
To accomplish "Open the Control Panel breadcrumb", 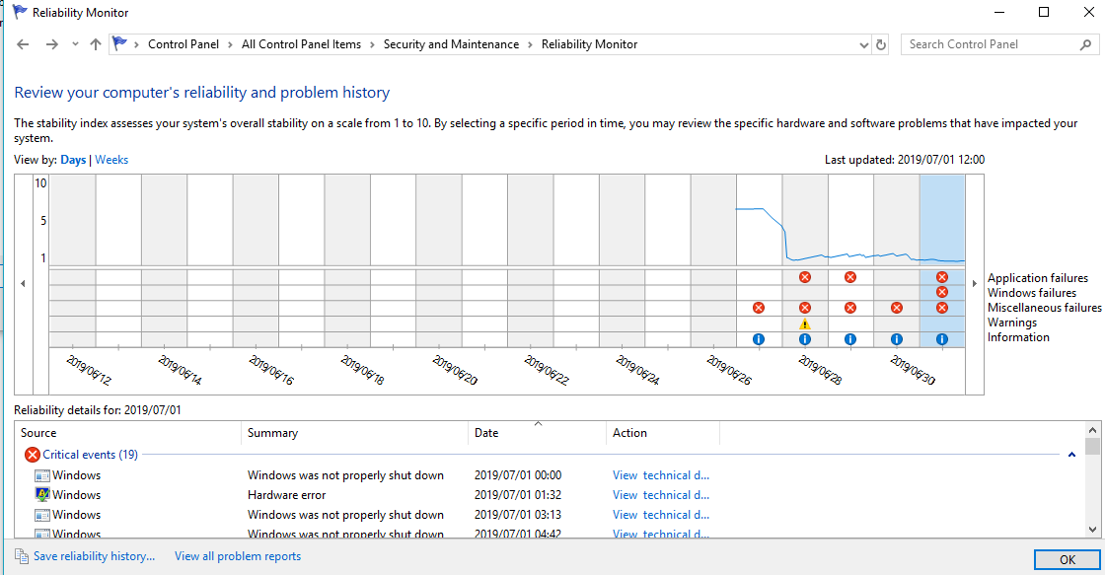I will point(184,44).
